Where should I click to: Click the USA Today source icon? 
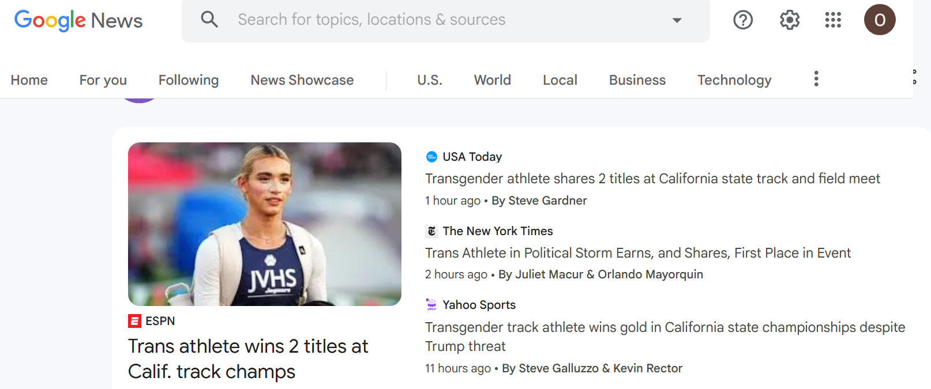(431, 157)
